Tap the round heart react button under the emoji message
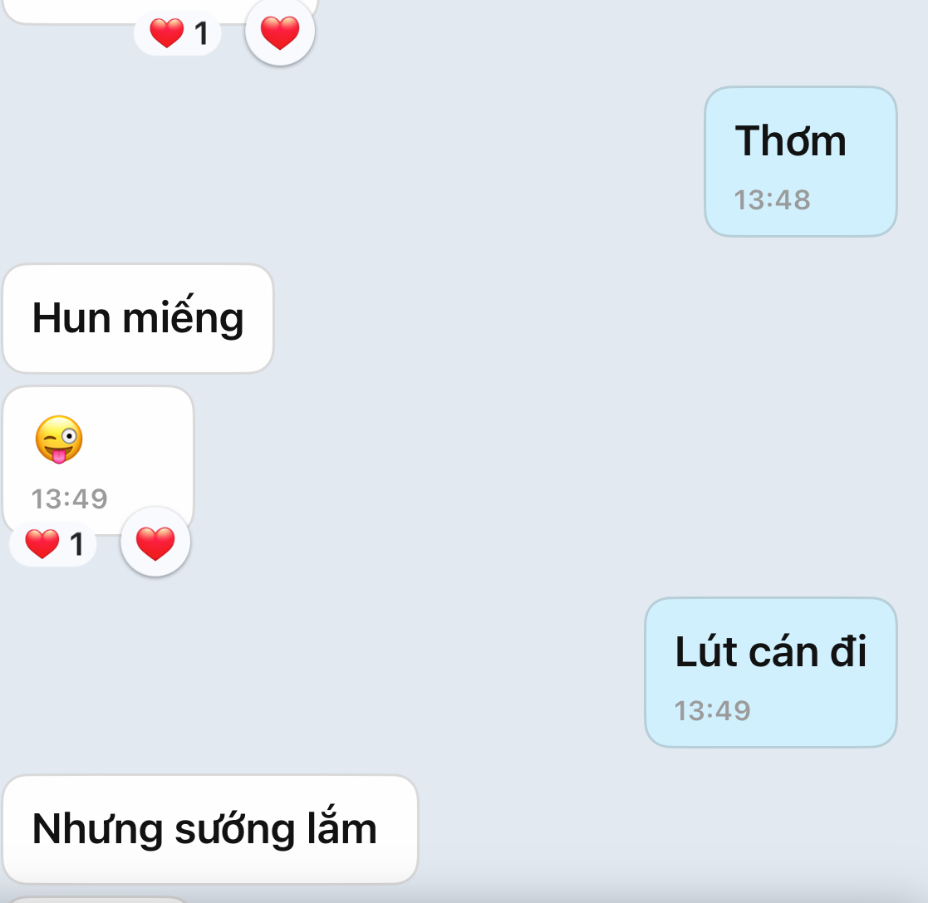The image size is (928, 903). [155, 542]
